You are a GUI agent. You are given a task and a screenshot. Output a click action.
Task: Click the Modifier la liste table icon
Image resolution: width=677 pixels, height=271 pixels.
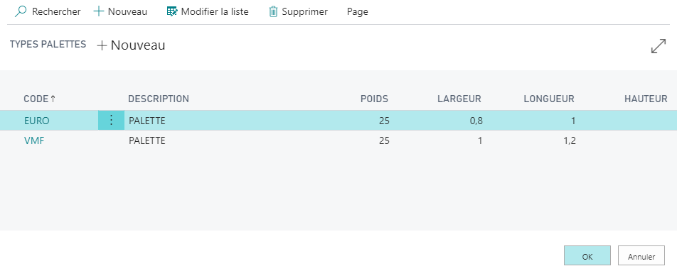(172, 11)
